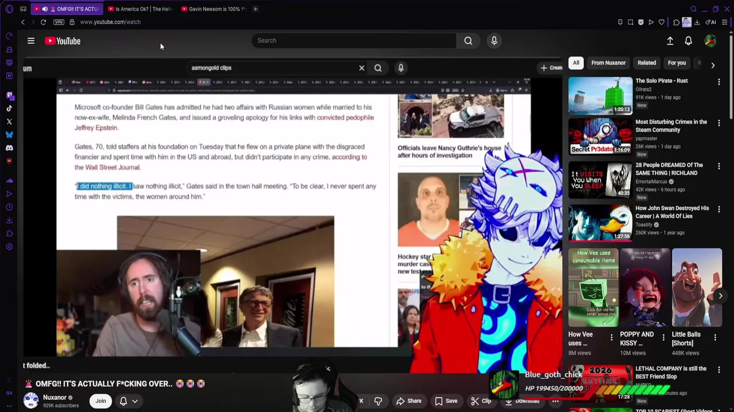Viewport: 734px width, 412px height.
Task: Focus the YouTube search field
Action: pyautogui.click(x=354, y=41)
